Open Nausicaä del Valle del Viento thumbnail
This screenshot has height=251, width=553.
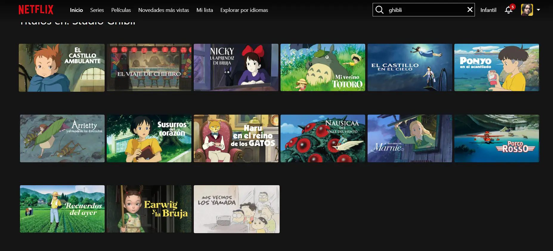[323, 138]
